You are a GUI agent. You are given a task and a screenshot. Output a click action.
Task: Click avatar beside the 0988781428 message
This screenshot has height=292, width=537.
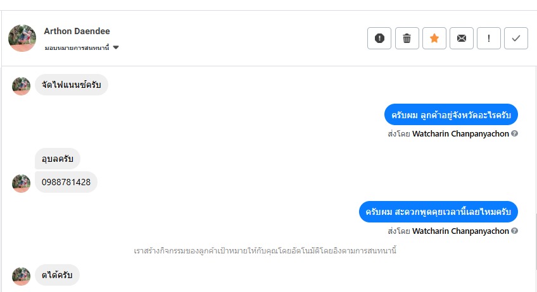click(22, 183)
